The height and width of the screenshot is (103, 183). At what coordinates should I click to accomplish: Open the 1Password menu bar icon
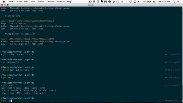point(110,2)
